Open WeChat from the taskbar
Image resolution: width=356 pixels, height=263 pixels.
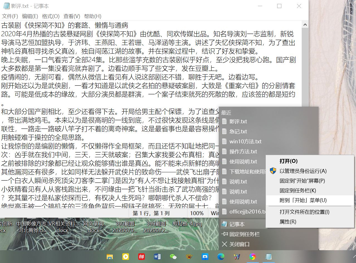[173, 257]
